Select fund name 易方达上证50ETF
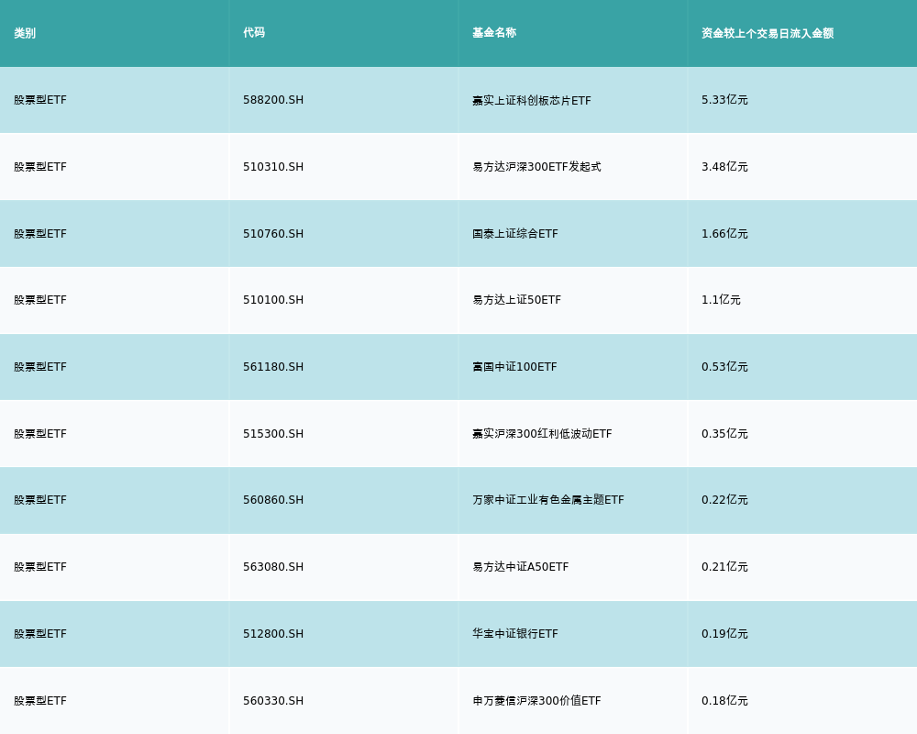Image resolution: width=917 pixels, height=734 pixels. coord(516,300)
